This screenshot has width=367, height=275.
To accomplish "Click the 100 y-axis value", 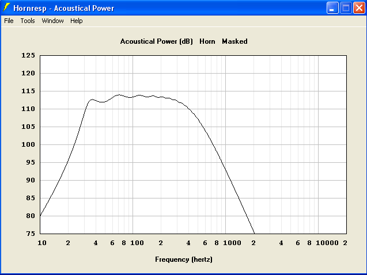I will coord(28,144).
